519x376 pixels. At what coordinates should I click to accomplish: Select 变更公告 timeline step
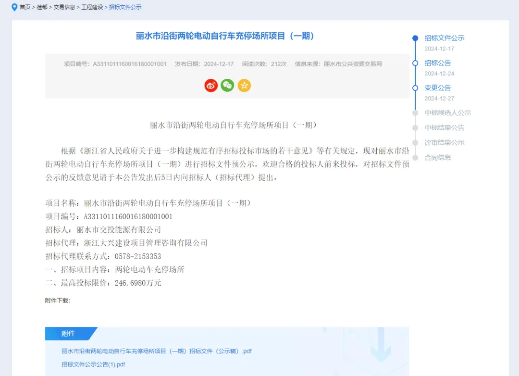click(x=438, y=88)
